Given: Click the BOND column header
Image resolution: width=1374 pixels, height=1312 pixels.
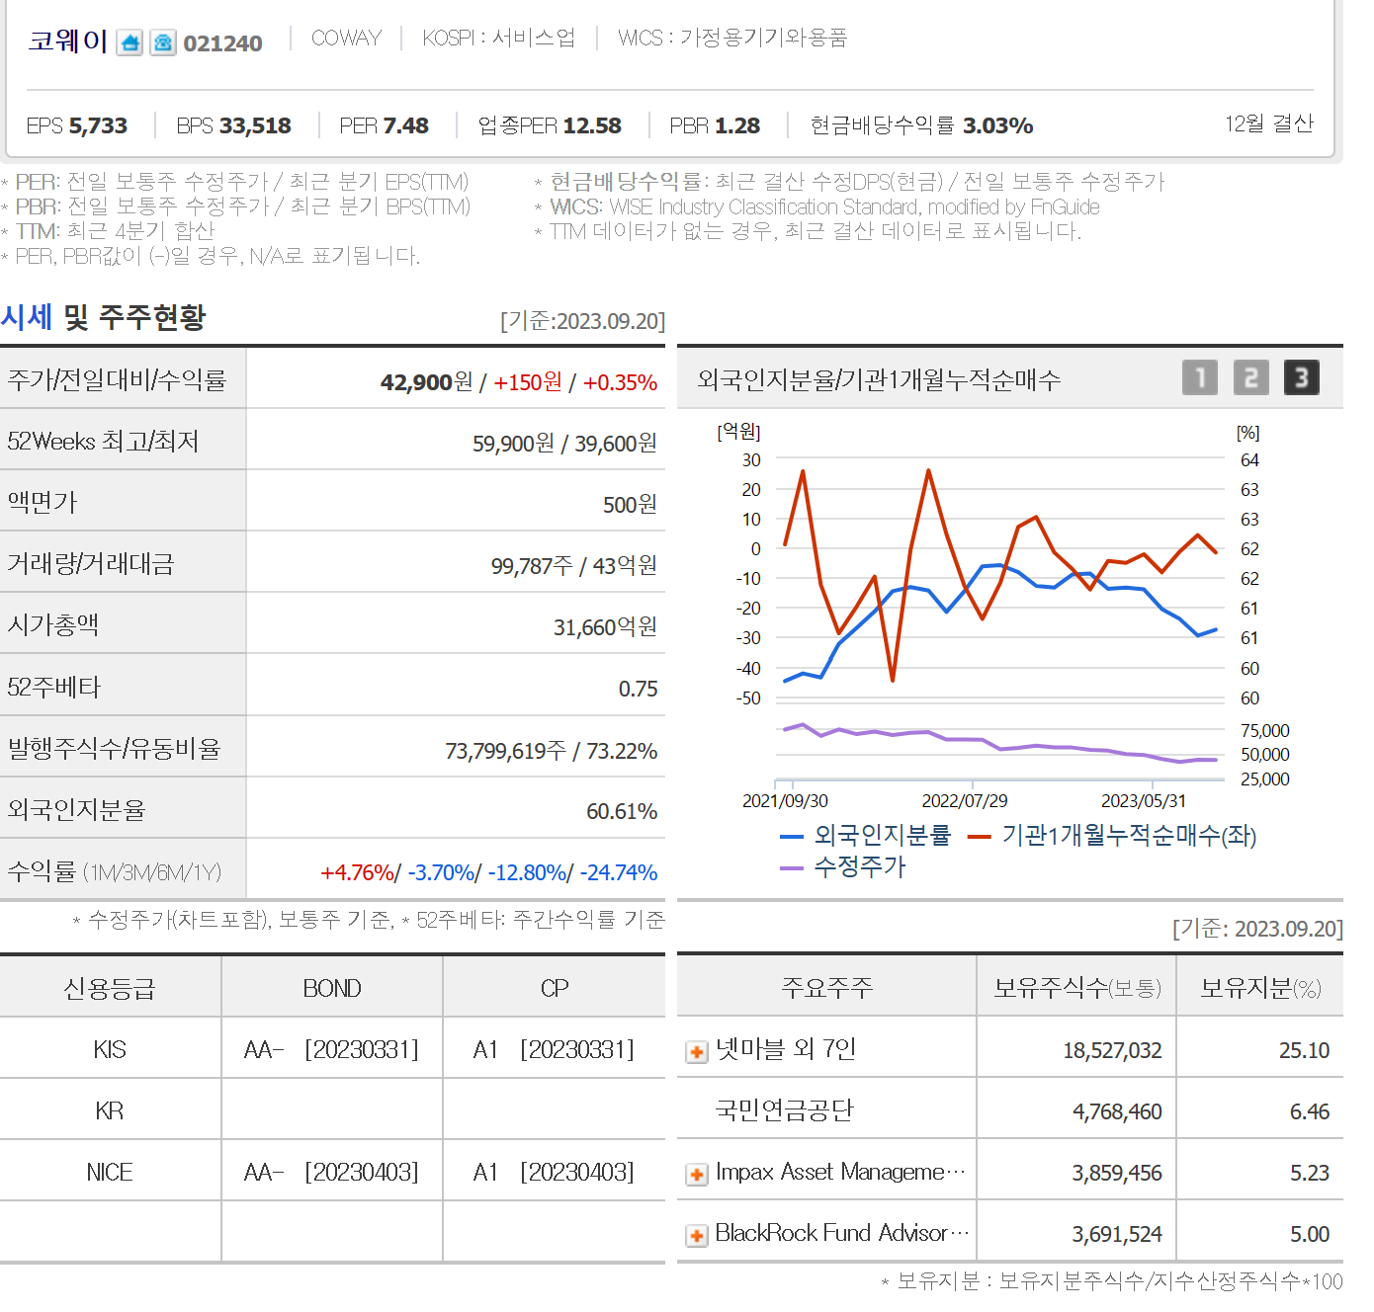Looking at the screenshot, I should (x=332, y=988).
